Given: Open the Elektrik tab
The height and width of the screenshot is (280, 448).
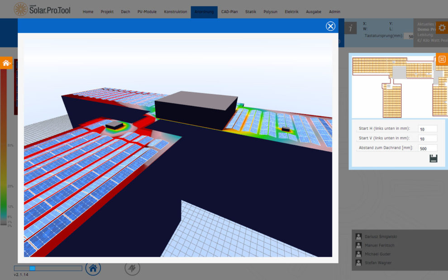Looking at the screenshot, I should (291, 12).
